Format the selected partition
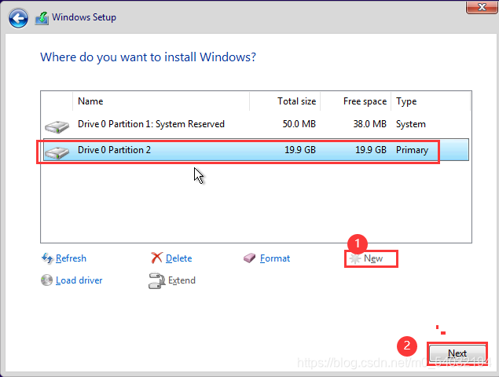Screen dimensions: 499x377 pyautogui.click(x=275, y=258)
